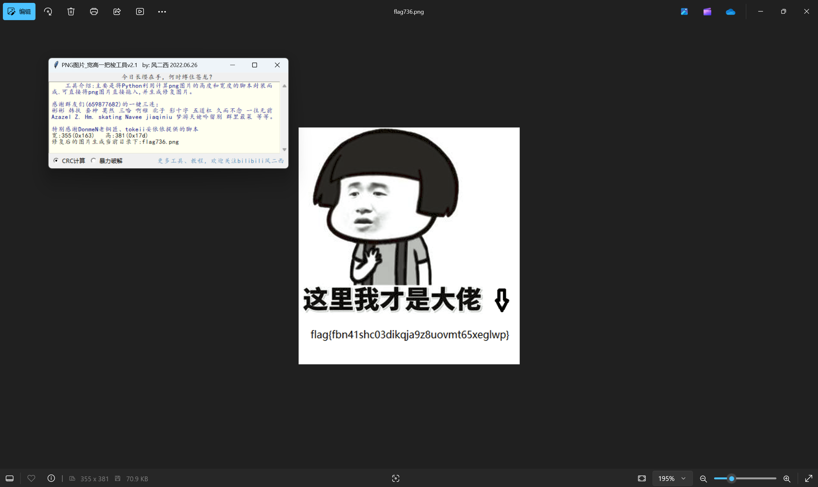Image resolution: width=818 pixels, height=487 pixels.
Task: Mark the photo as favorite with the heart
Action: (x=31, y=478)
